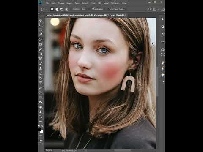Open the Layer menu
The image size is (203, 152).
[69, 3]
